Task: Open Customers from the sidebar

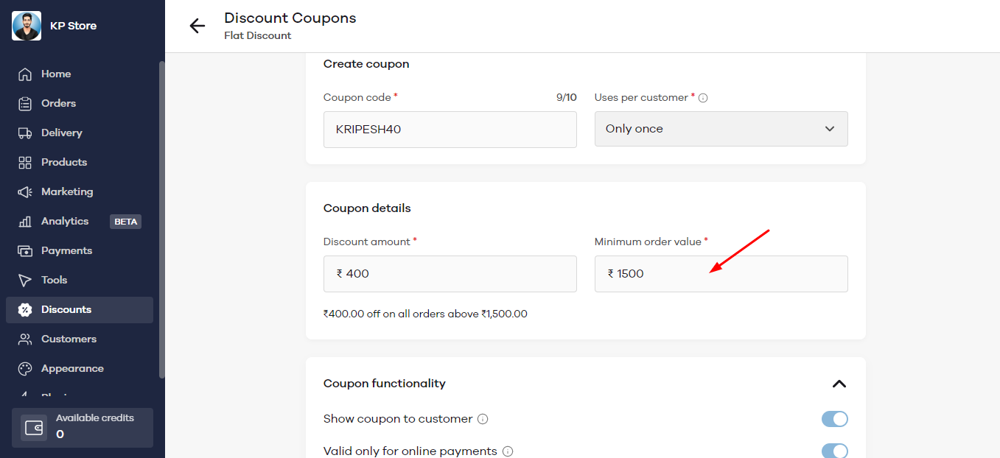Action: point(69,339)
